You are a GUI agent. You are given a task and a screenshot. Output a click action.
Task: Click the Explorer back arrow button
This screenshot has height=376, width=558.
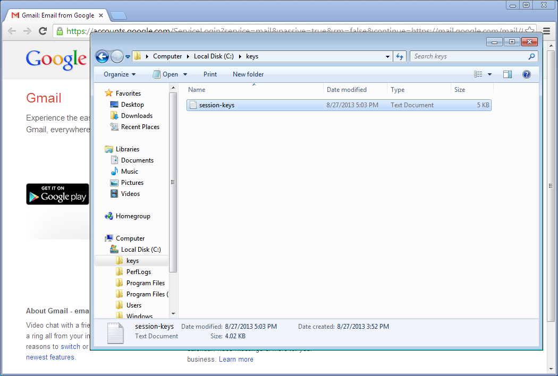(x=102, y=56)
